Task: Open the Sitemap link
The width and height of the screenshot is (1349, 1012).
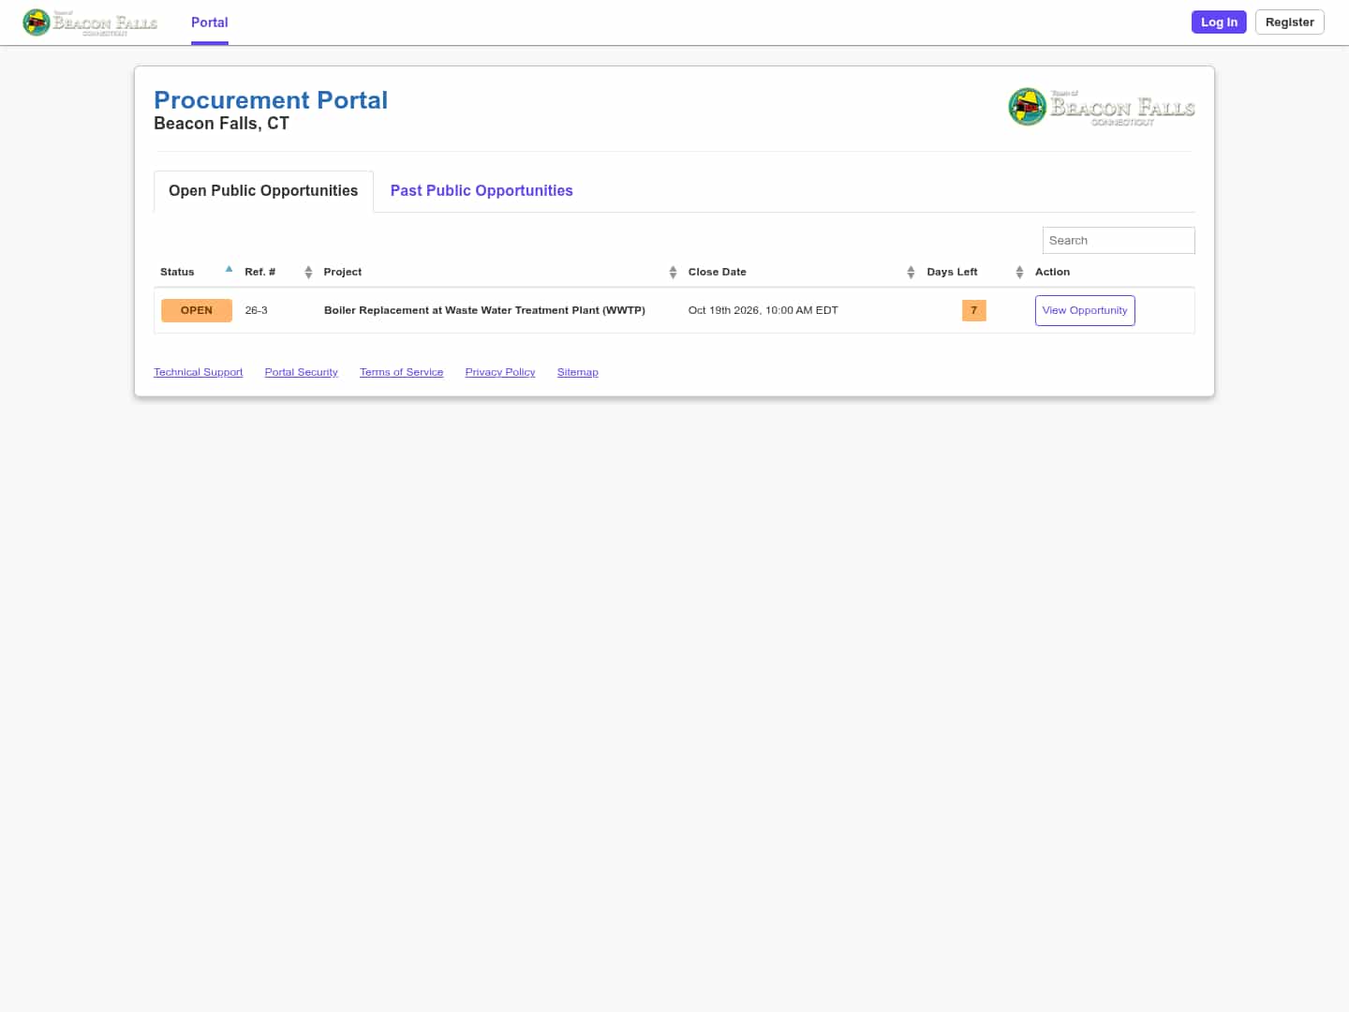Action: pos(578,372)
